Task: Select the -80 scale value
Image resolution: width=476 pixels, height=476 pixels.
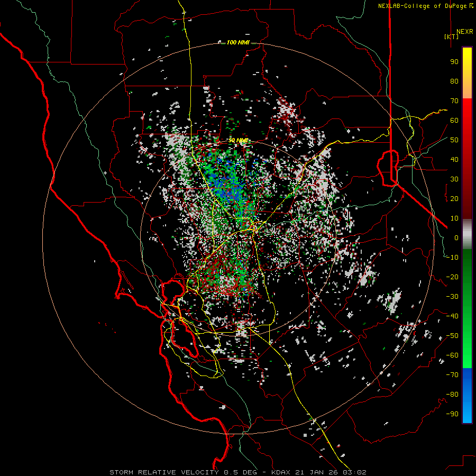Action: tap(452, 395)
